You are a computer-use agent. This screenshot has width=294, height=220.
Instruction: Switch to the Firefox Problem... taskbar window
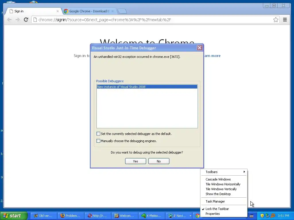pyautogui.click(x=71, y=216)
